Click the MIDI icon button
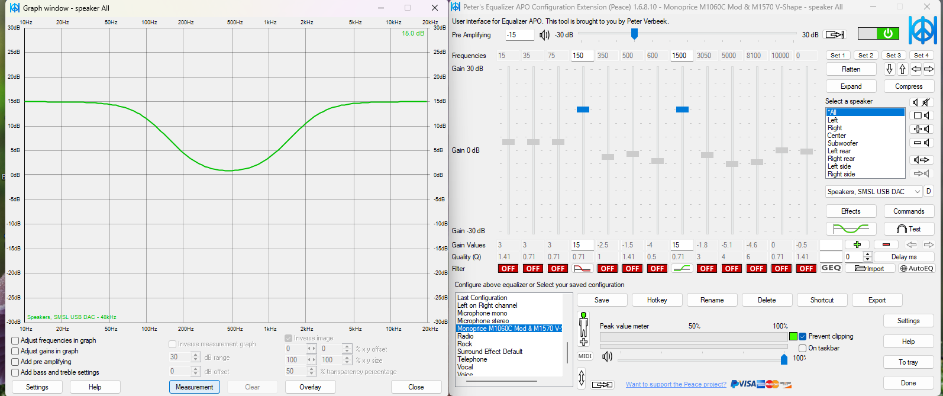The height and width of the screenshot is (396, 943). pos(584,356)
